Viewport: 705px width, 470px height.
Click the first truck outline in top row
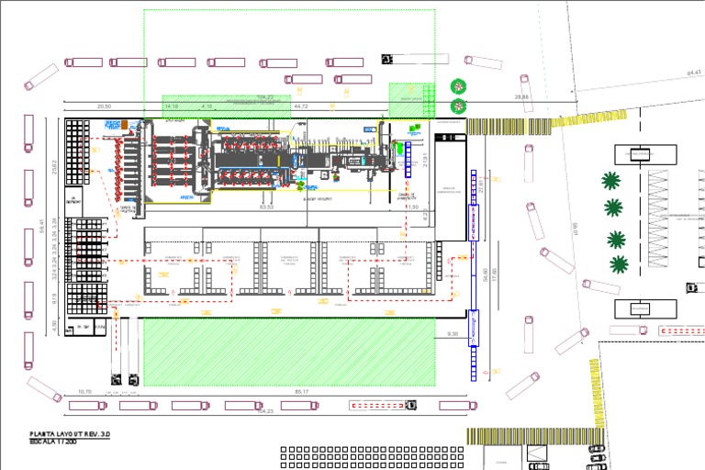(x=84, y=62)
